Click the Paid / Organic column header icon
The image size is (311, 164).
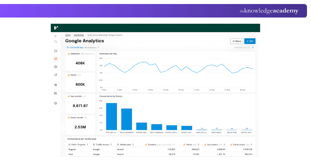click(x=70, y=145)
